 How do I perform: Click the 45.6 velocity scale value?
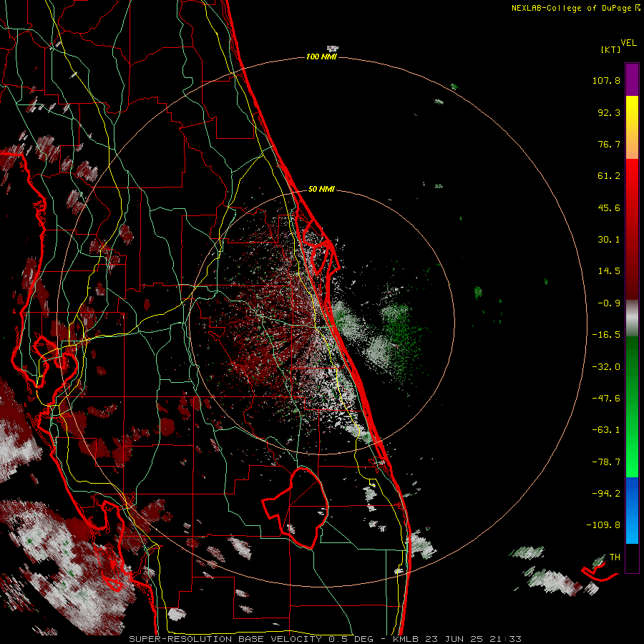(609, 208)
